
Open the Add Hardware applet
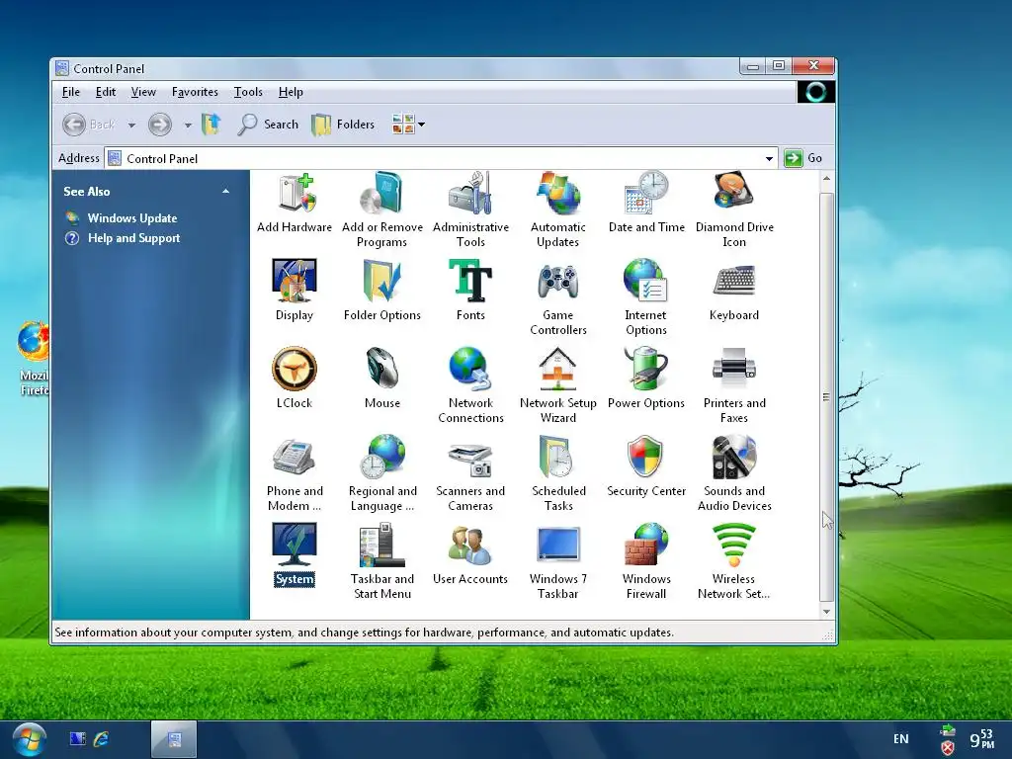(295, 202)
